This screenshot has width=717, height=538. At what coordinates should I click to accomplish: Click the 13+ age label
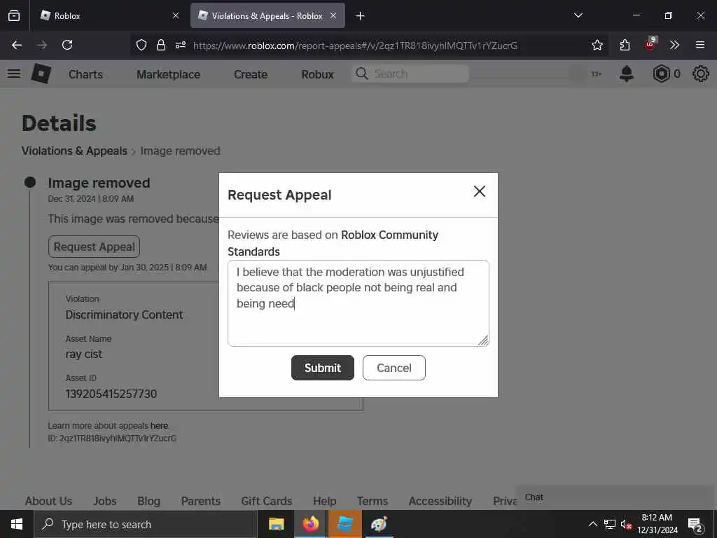597,74
